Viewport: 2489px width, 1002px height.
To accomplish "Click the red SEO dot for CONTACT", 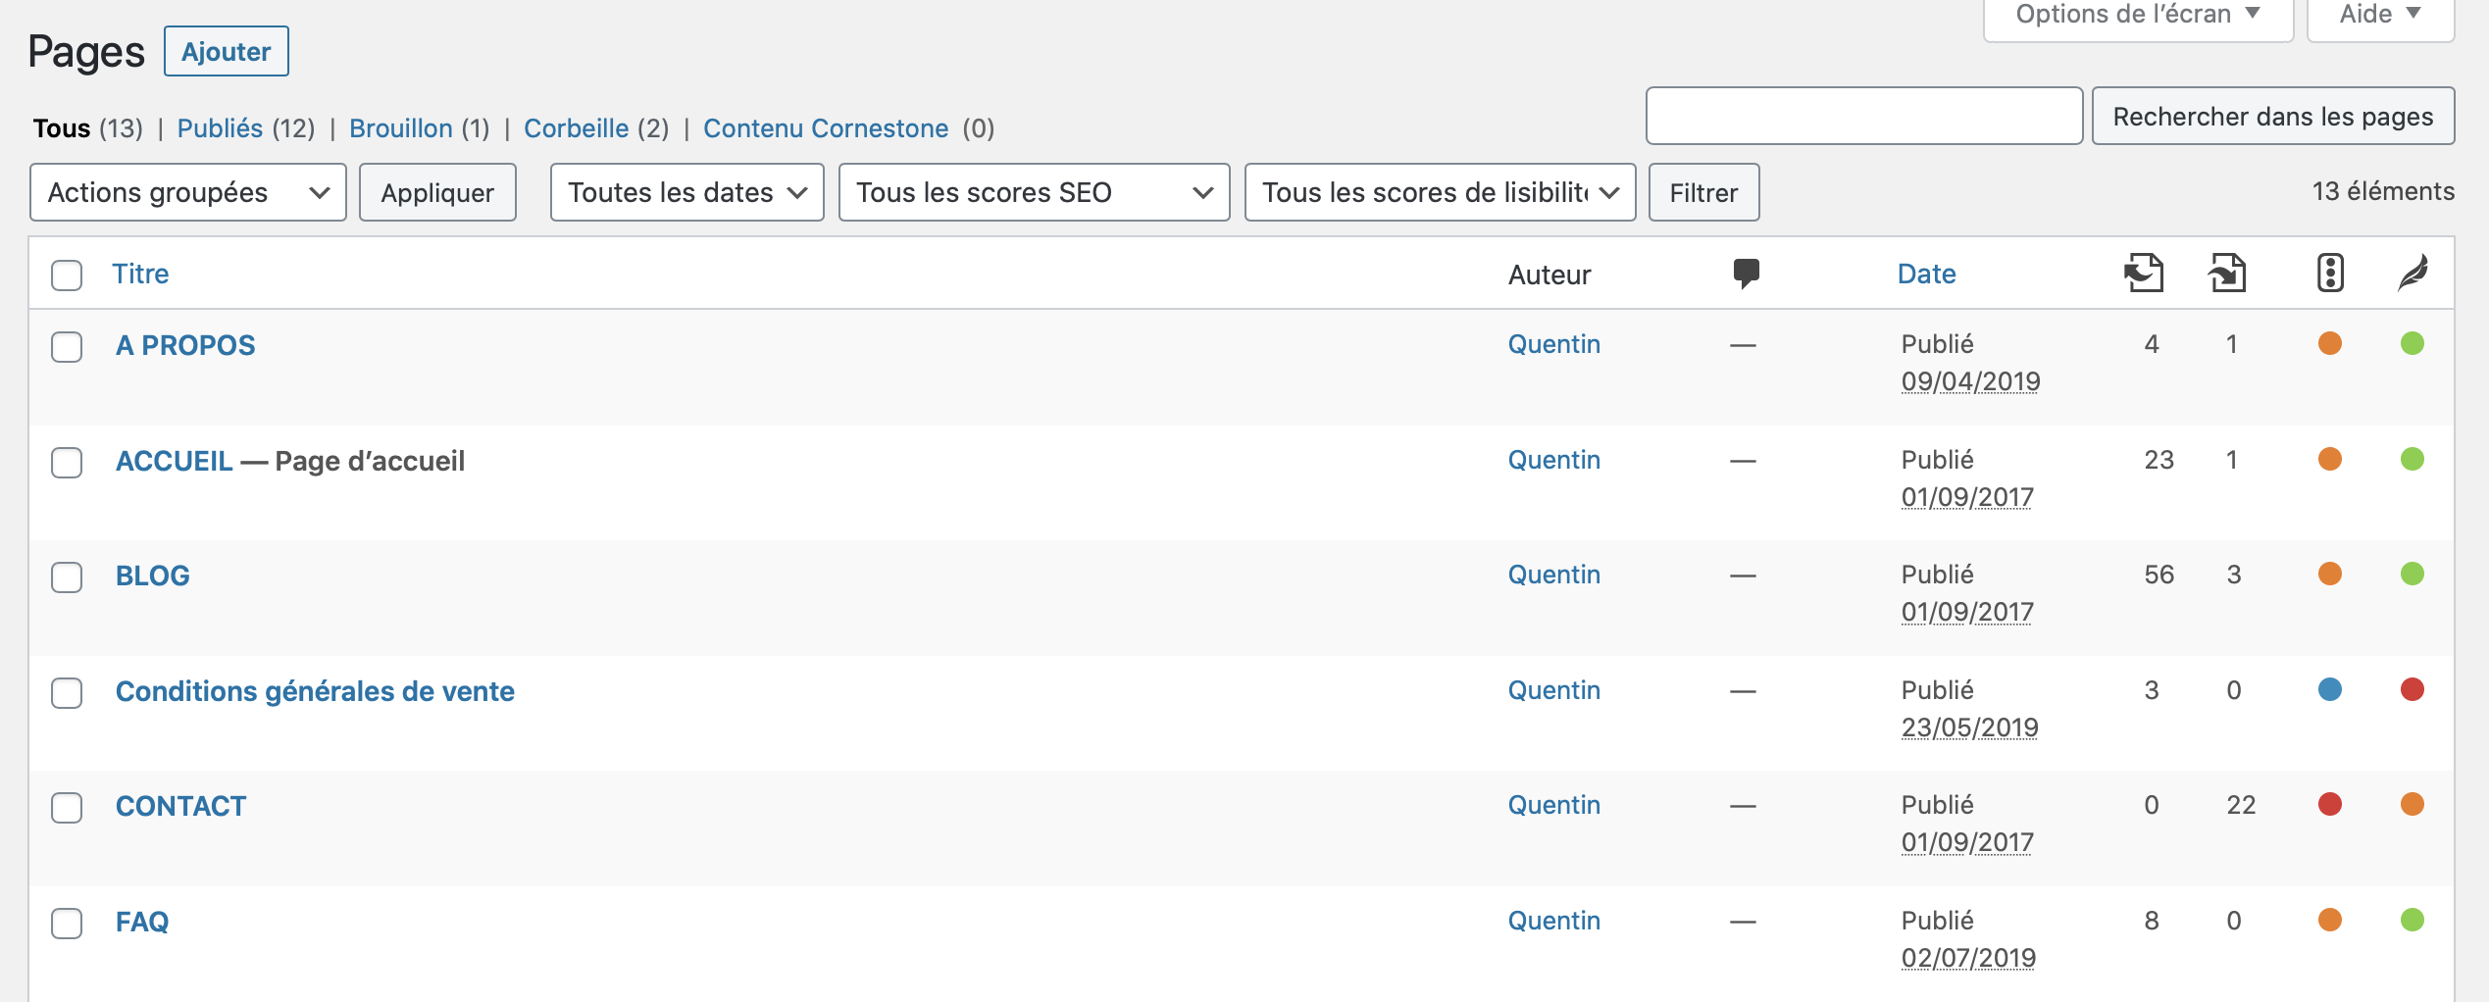I will click(x=2330, y=805).
